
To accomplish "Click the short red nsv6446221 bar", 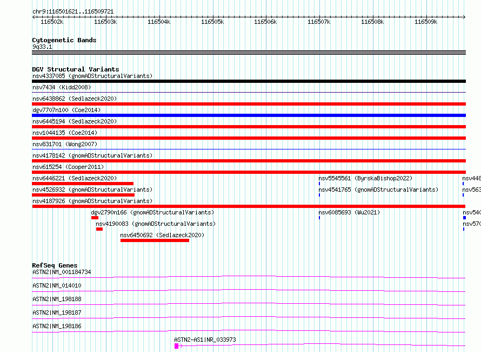I will click(83, 184).
